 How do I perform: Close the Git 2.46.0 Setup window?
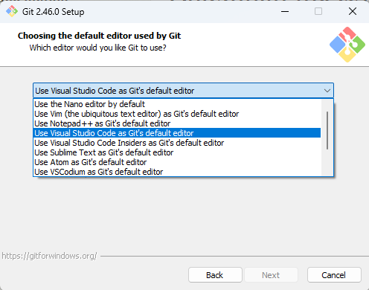[x=353, y=11]
